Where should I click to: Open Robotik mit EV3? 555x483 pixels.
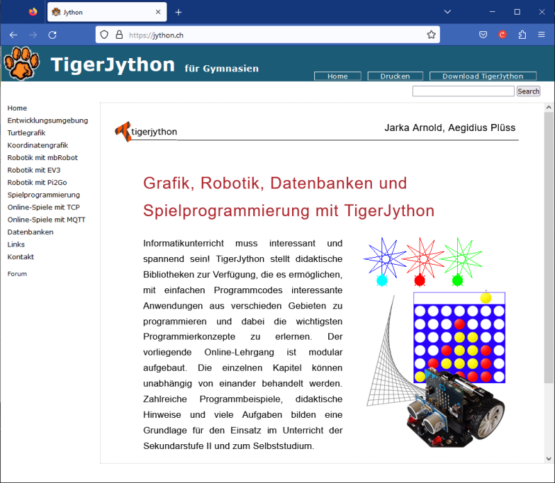click(x=33, y=170)
